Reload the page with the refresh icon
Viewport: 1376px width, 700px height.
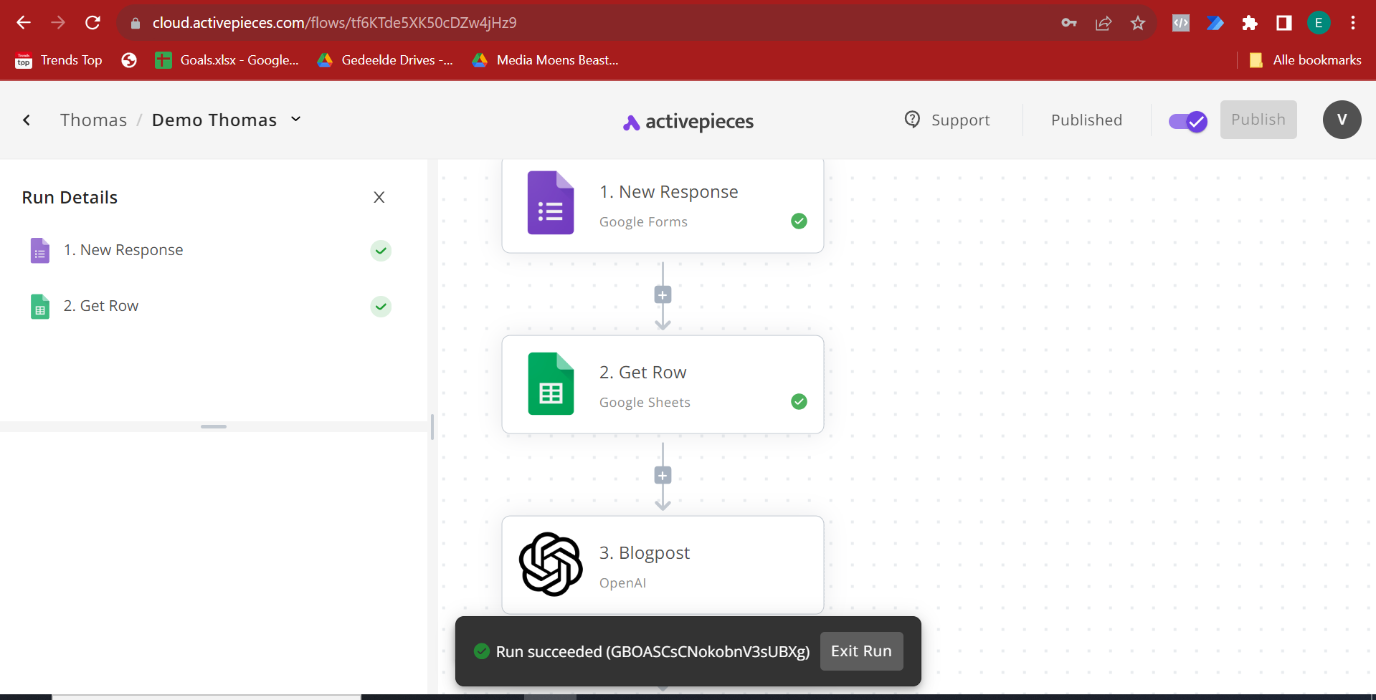click(92, 23)
